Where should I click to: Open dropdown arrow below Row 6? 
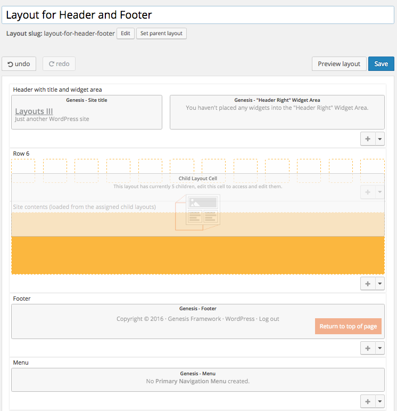380,284
